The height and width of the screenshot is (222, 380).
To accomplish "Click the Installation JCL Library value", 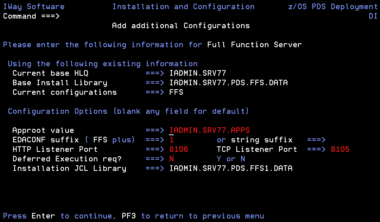I will 231,168.
